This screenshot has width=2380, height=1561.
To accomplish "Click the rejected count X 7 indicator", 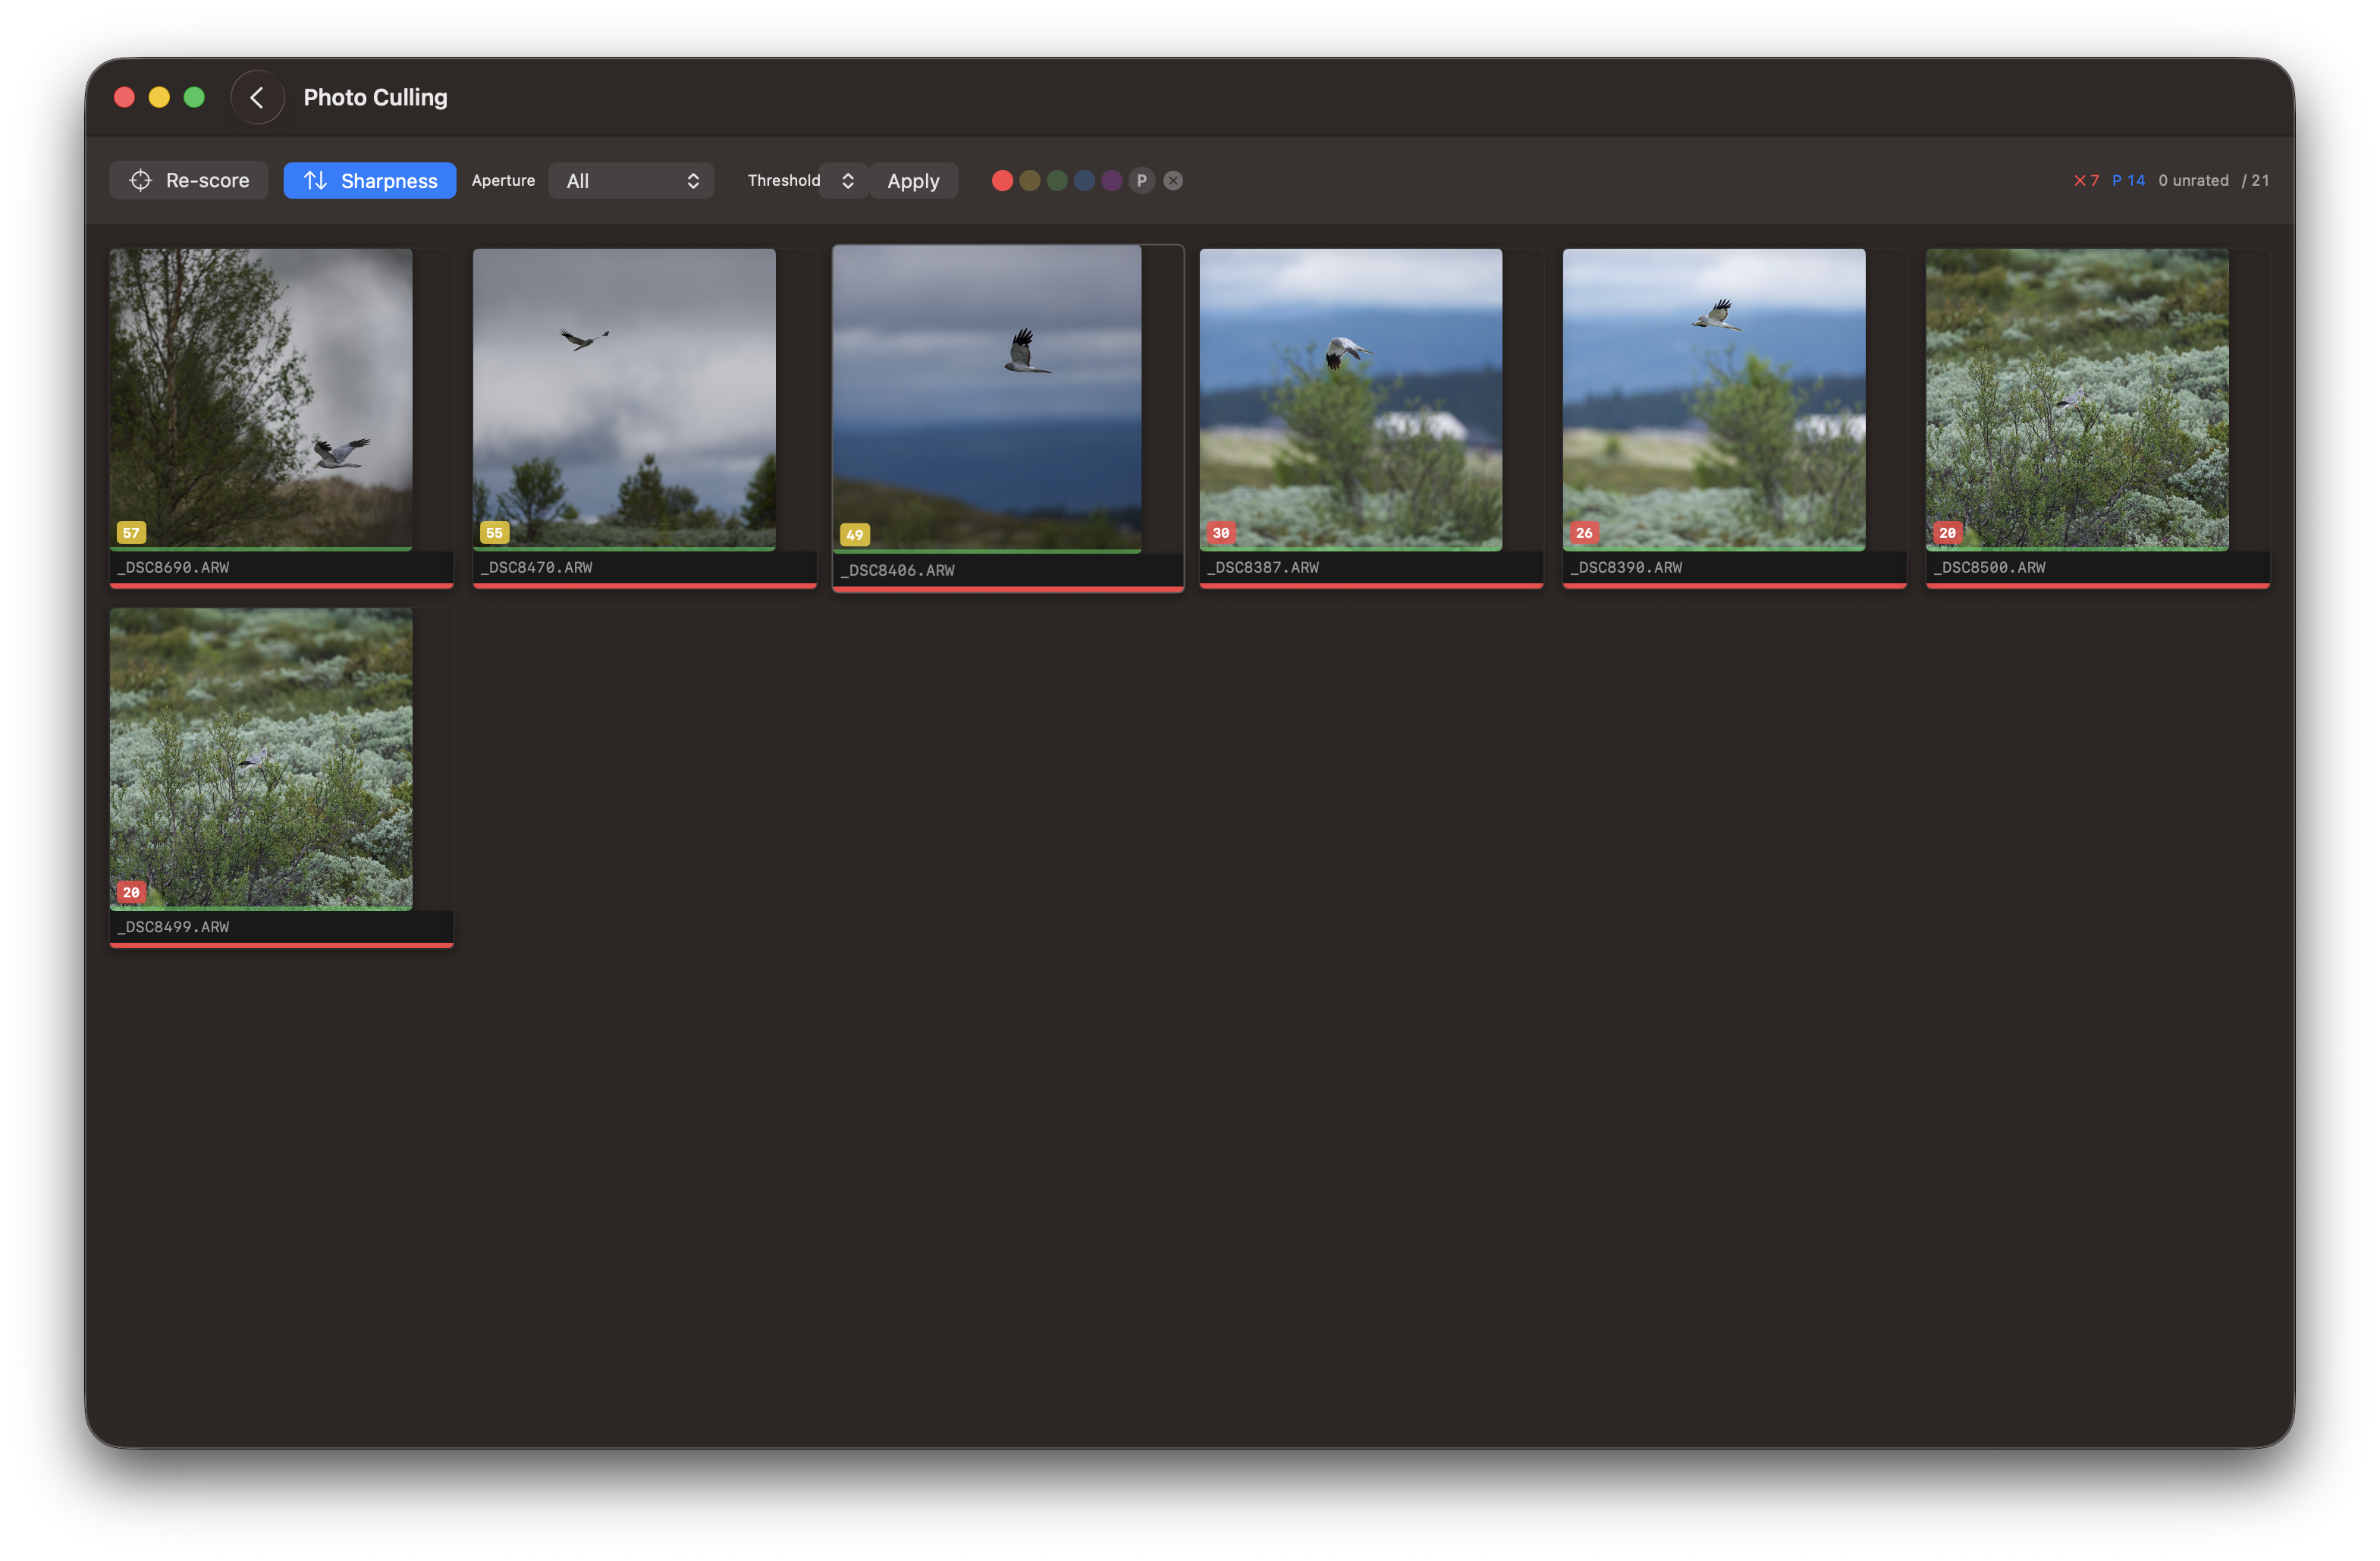I will (2086, 180).
